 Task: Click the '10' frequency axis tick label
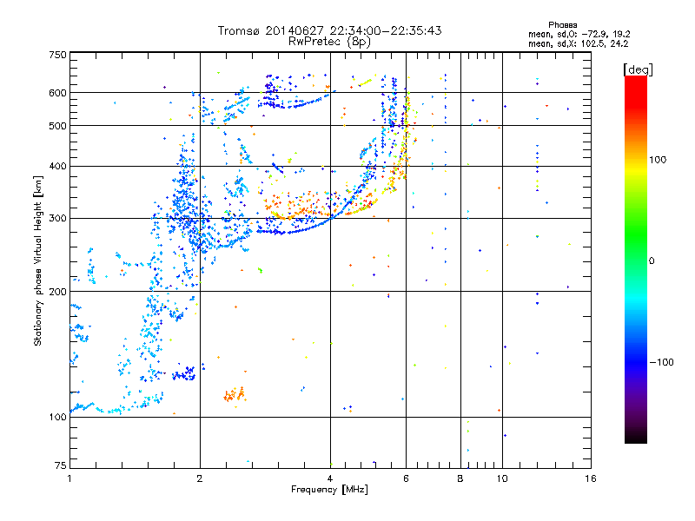tap(502, 478)
